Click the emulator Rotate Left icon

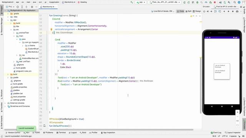pyautogui.click(x=215, y=11)
